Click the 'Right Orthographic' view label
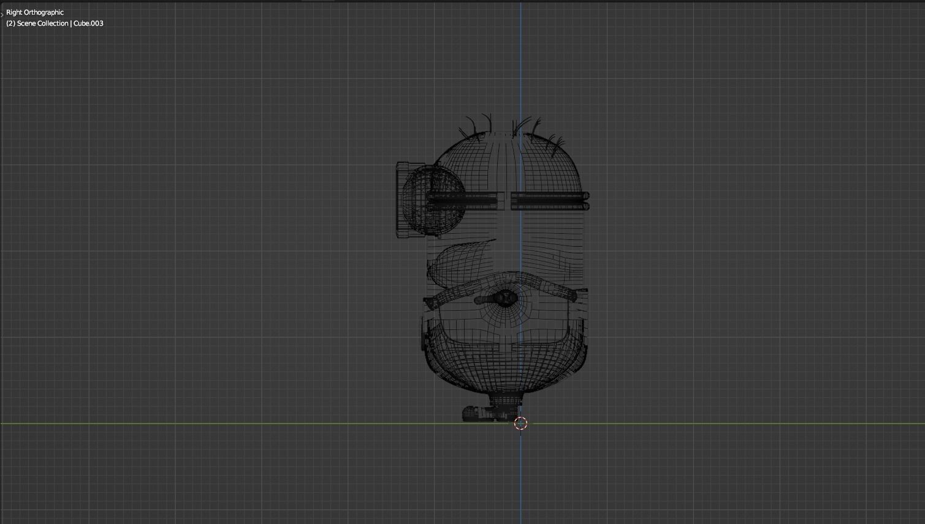The width and height of the screenshot is (925, 524). [x=35, y=12]
